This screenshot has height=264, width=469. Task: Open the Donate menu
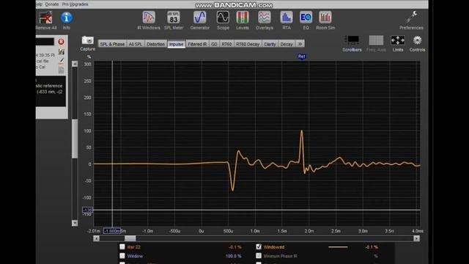[x=52, y=4]
